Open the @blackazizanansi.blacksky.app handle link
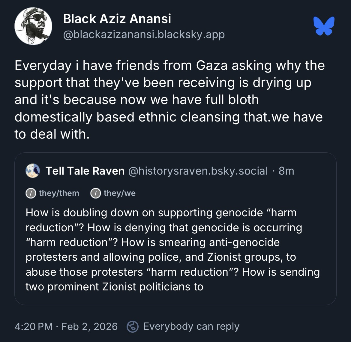The width and height of the screenshot is (351, 342). click(144, 34)
